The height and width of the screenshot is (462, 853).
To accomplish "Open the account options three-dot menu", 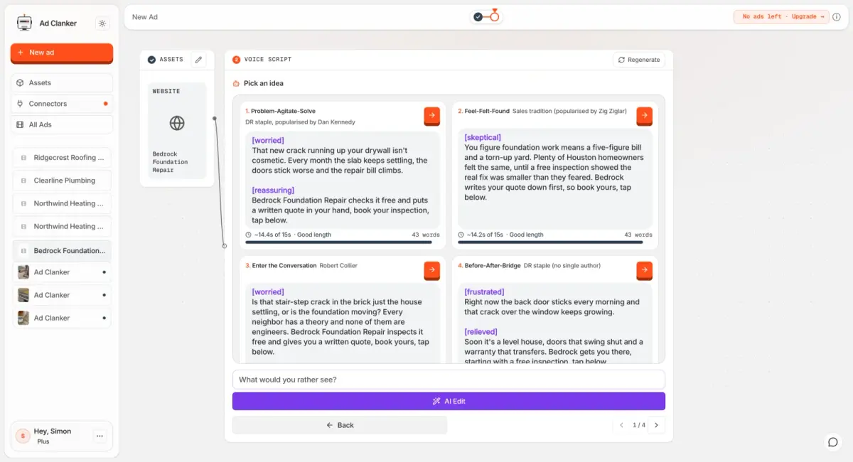I will click(x=100, y=436).
